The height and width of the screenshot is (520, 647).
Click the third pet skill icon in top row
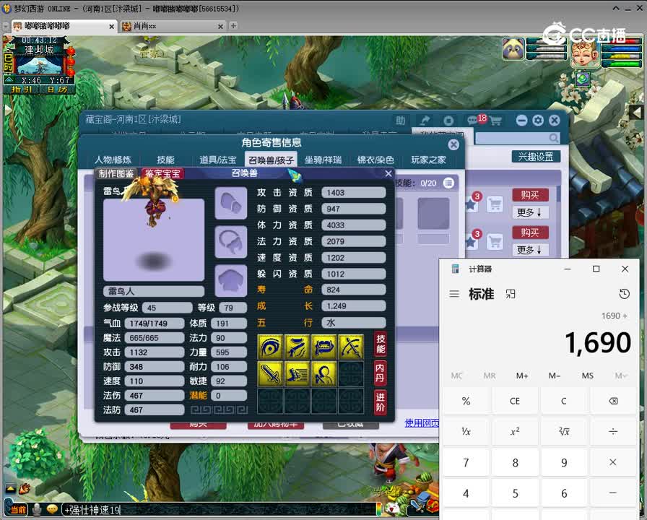[x=324, y=347]
